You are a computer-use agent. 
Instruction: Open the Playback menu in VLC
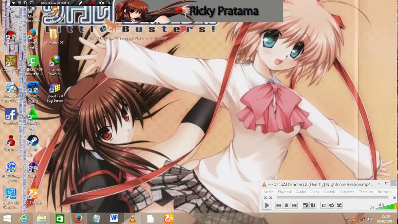pos(285,192)
